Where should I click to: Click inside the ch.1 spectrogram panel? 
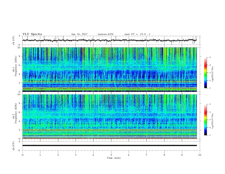[x=109, y=69]
